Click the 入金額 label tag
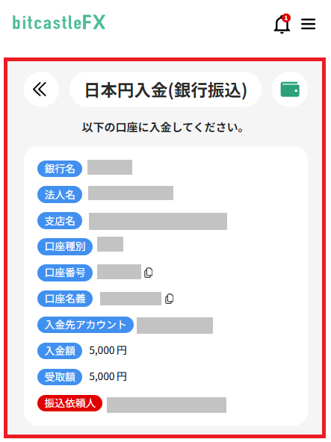331x442 pixels. 60,351
